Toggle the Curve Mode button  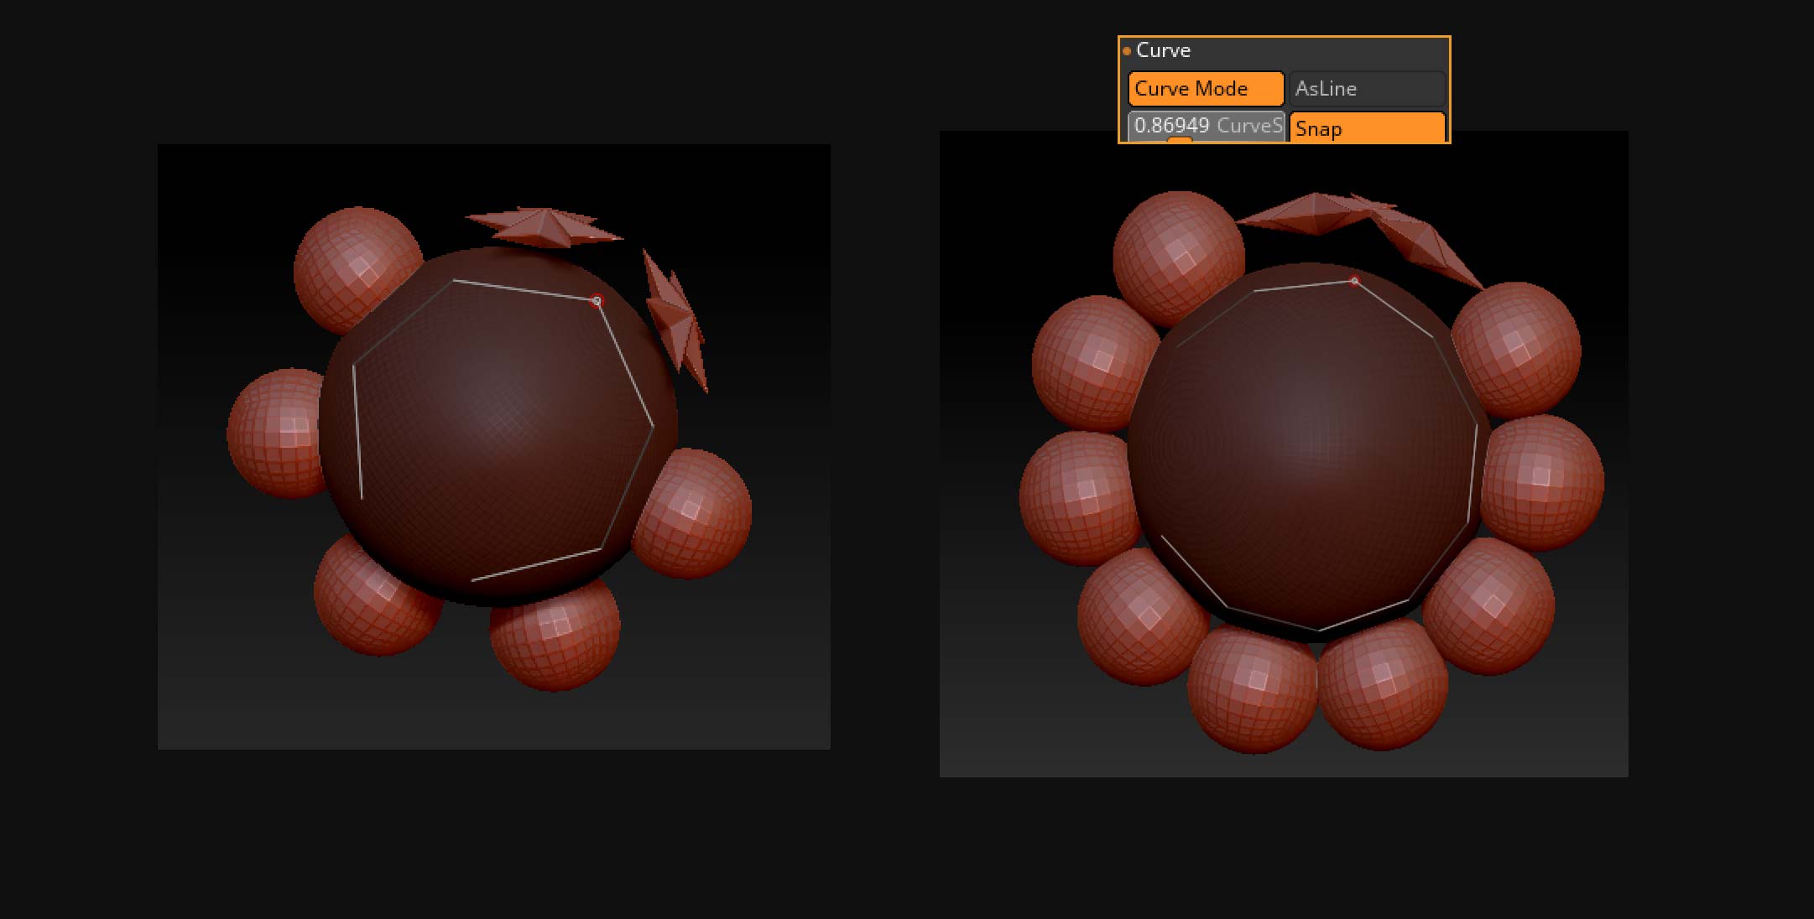(x=1206, y=89)
